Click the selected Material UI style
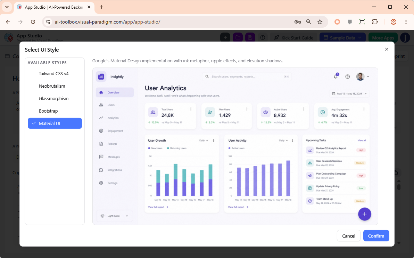This screenshot has height=258, width=414. coord(55,123)
